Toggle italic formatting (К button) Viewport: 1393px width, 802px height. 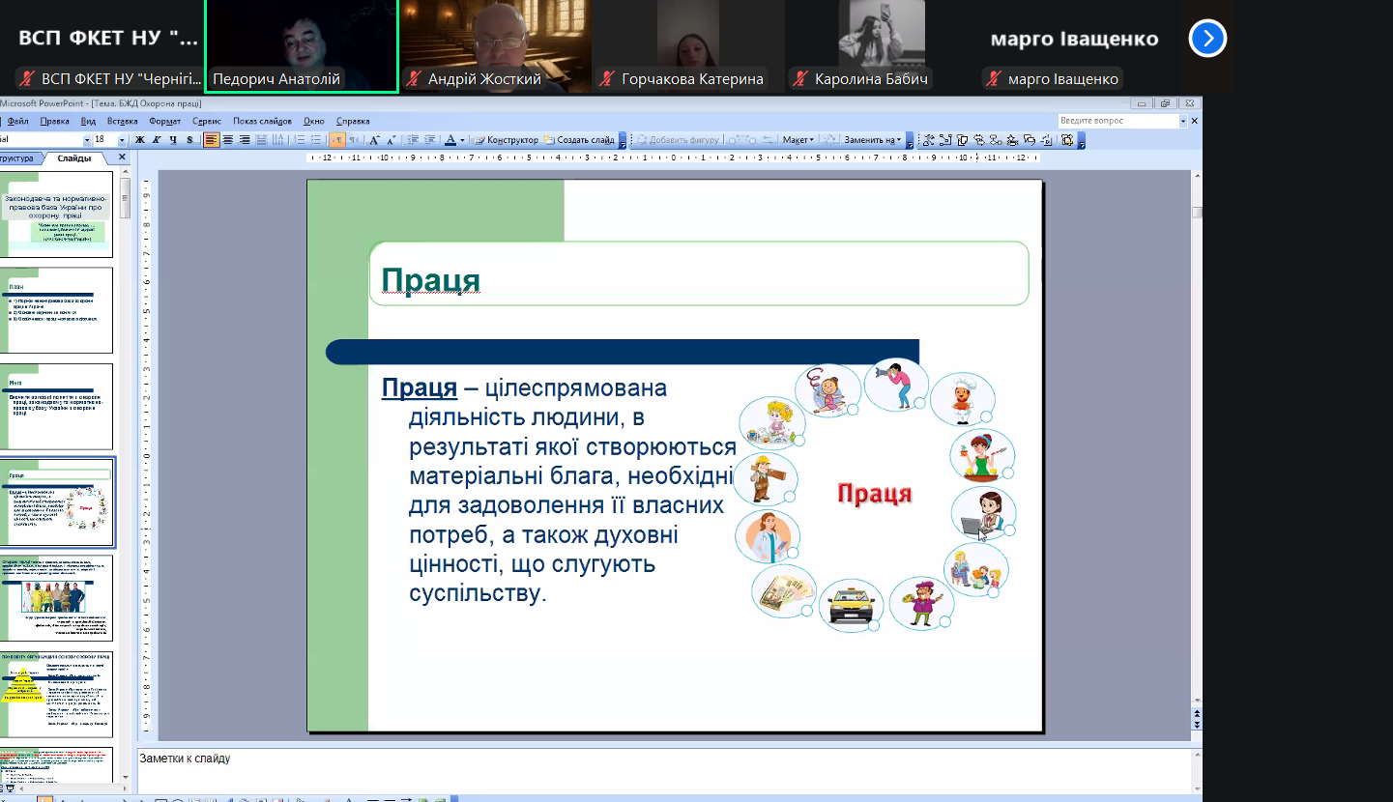tap(156, 140)
